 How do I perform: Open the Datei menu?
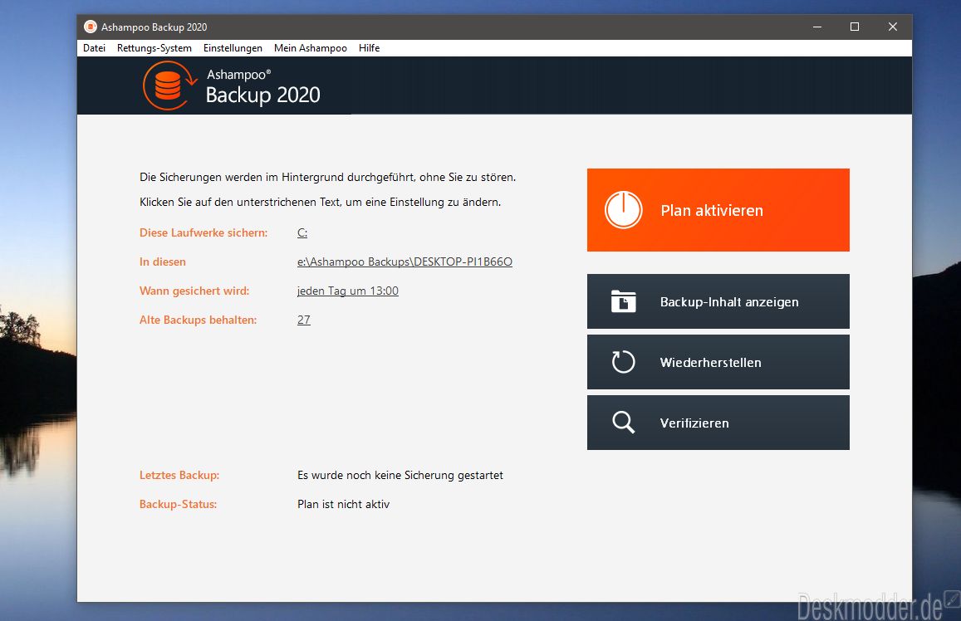[x=95, y=48]
